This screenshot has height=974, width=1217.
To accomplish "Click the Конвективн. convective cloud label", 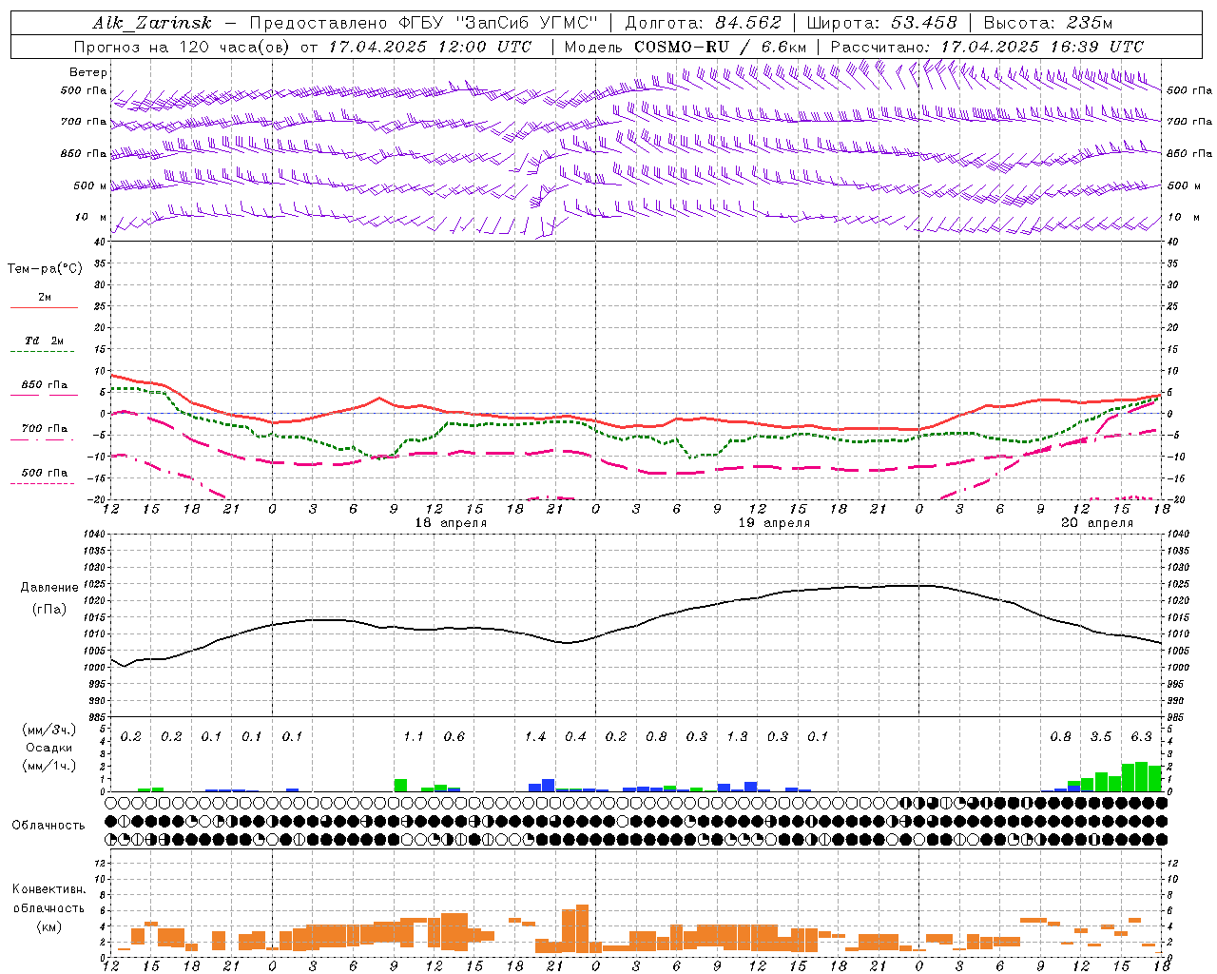I will (48, 889).
